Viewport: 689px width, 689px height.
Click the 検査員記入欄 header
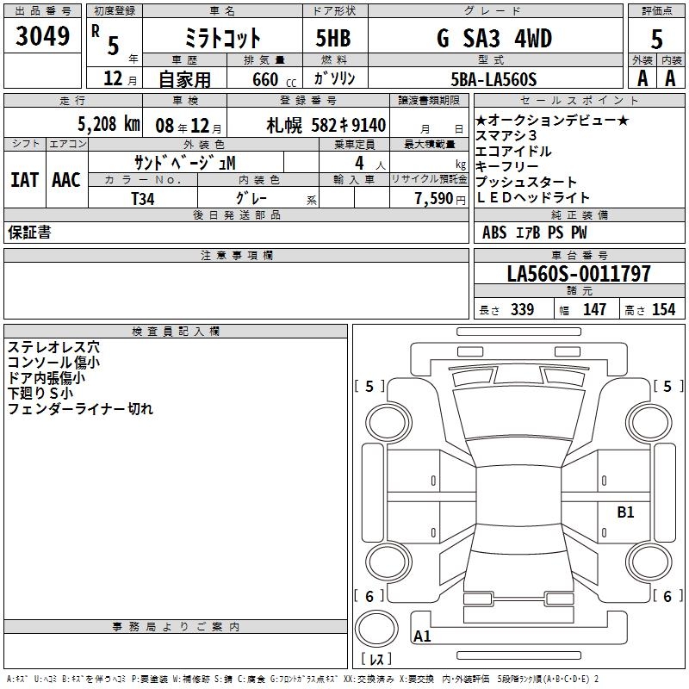[x=176, y=332]
